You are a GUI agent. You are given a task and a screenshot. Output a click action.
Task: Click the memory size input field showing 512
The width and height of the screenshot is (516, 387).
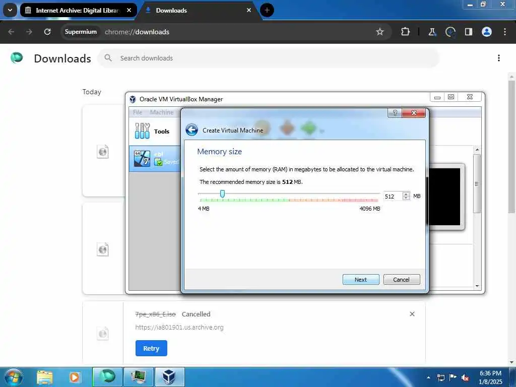393,196
